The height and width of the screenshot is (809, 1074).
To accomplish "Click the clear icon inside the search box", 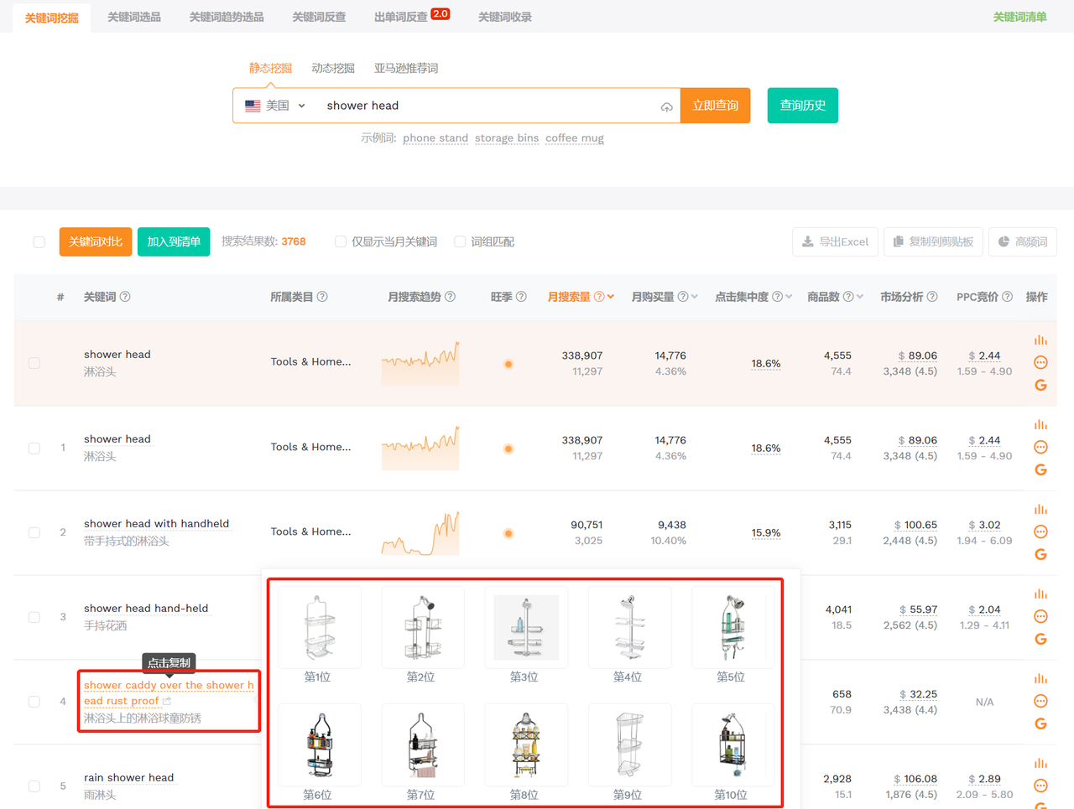I will coord(666,106).
